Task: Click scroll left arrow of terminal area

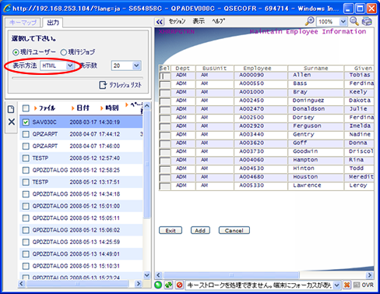Action: click(159, 275)
